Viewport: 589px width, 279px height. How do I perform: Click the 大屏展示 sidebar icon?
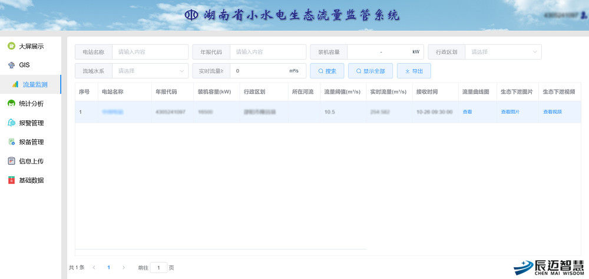11,46
